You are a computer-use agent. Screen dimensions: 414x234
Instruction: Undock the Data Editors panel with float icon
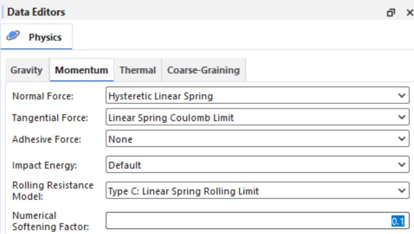pyautogui.click(x=391, y=12)
